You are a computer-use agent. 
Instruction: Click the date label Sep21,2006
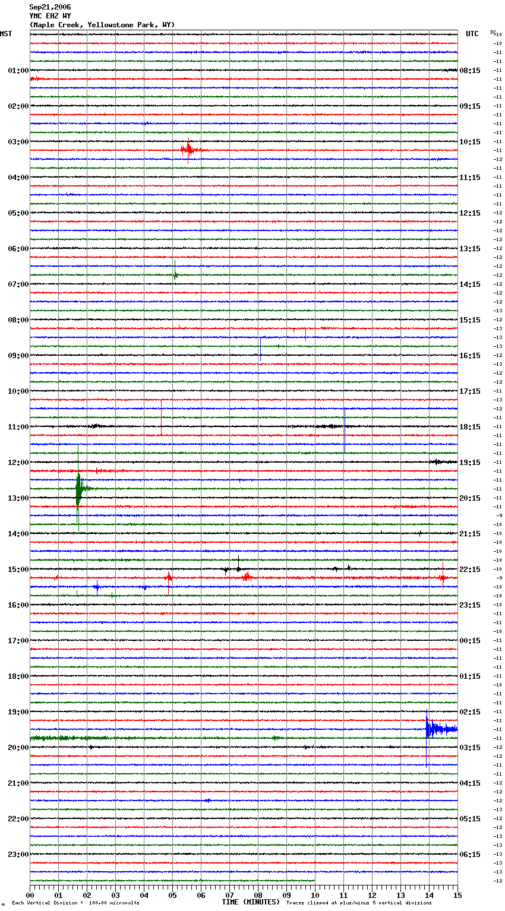pos(50,7)
